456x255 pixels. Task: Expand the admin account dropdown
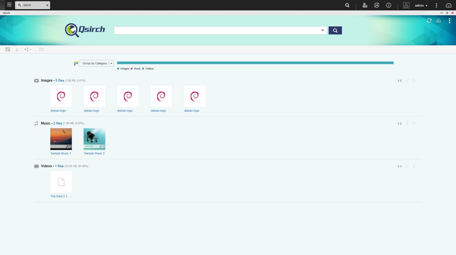pyautogui.click(x=421, y=5)
